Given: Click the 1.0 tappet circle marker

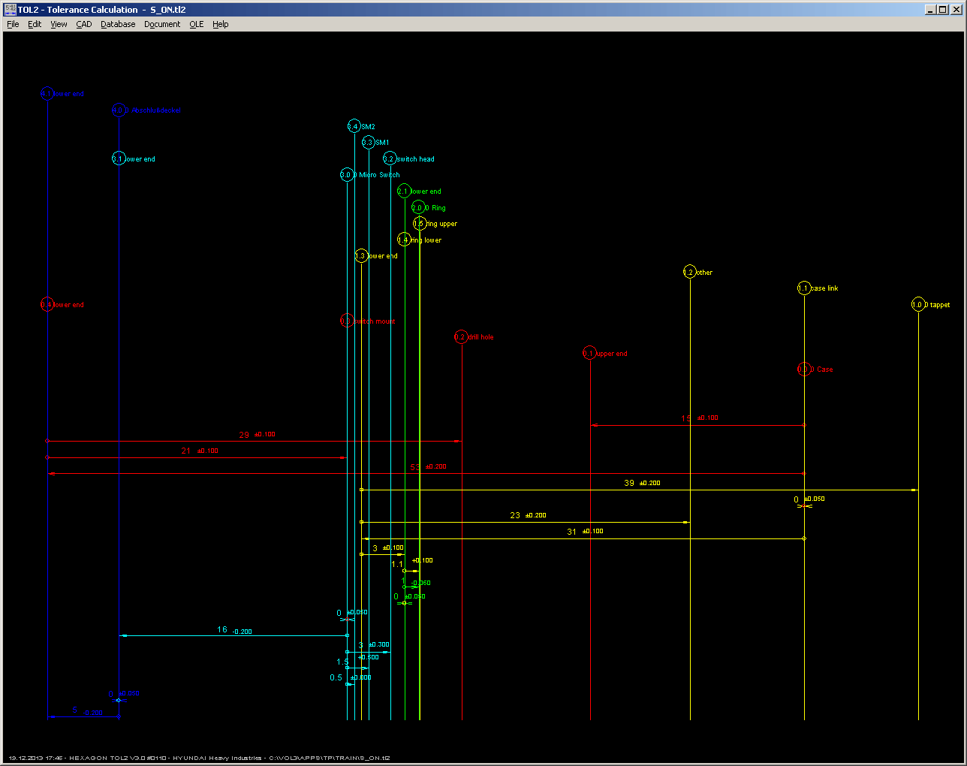Looking at the screenshot, I should point(917,305).
